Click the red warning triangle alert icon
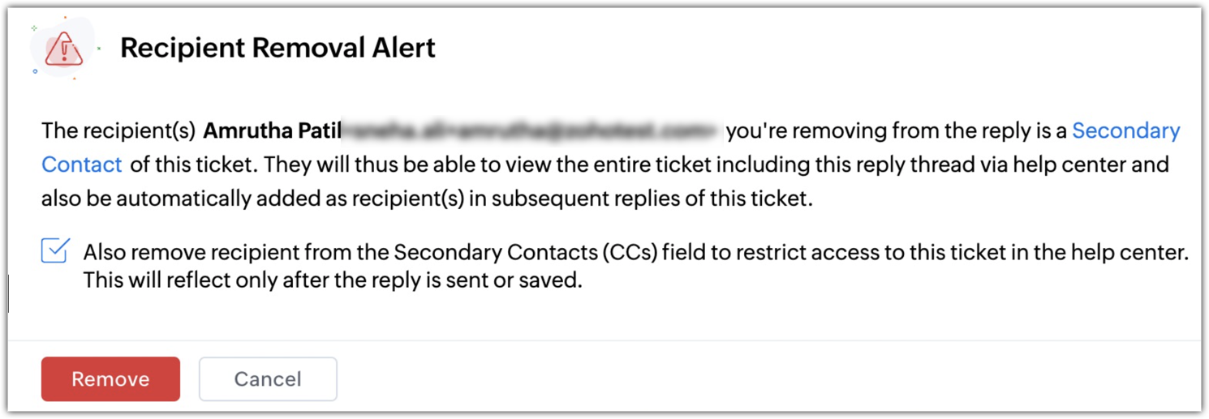This screenshot has height=419, width=1209. (x=63, y=50)
